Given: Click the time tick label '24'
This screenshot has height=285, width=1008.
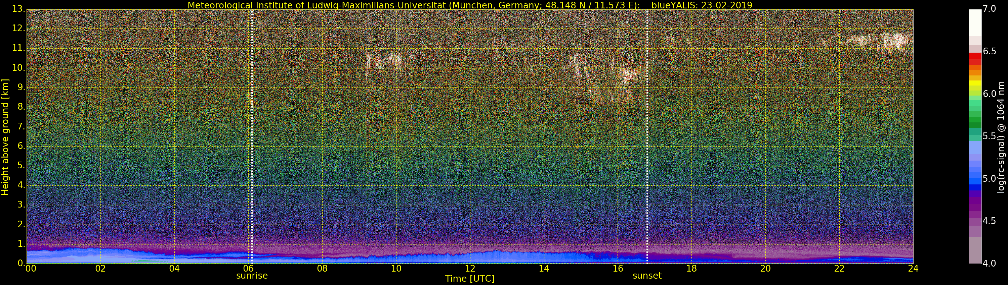Looking at the screenshot, I should (x=913, y=269).
